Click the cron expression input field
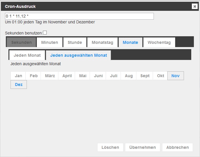The width and height of the screenshot is (200, 157). tap(79, 16)
